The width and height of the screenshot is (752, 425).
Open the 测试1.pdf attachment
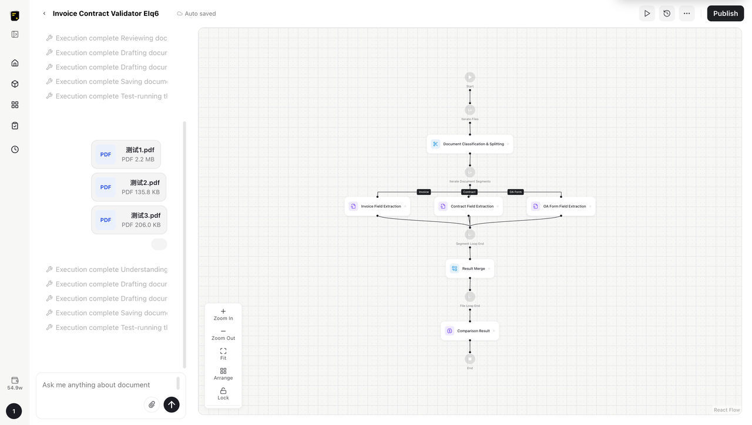pyautogui.click(x=126, y=154)
